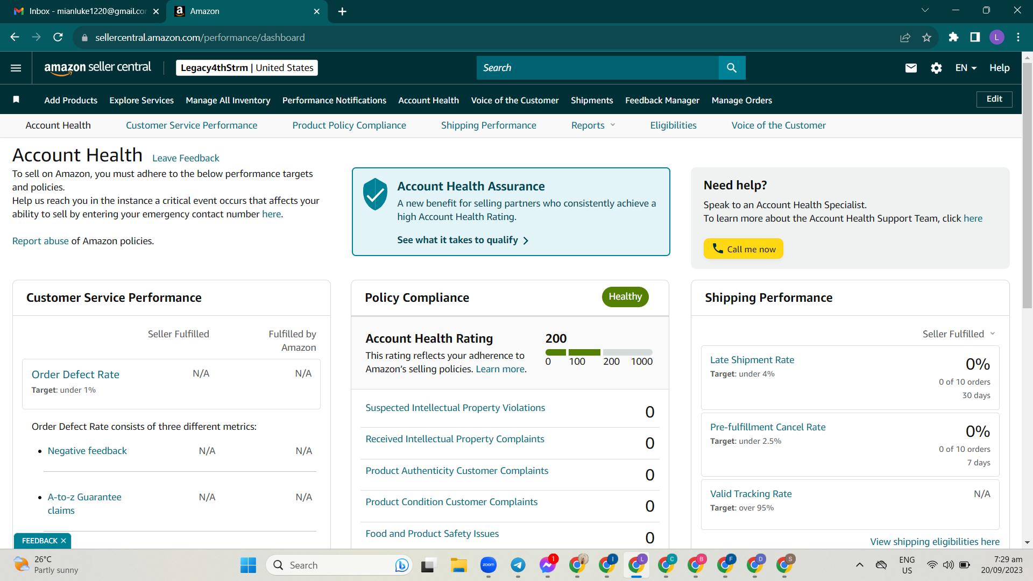1033x581 pixels.
Task: Open the Task View taskbar icon
Action: 428,565
